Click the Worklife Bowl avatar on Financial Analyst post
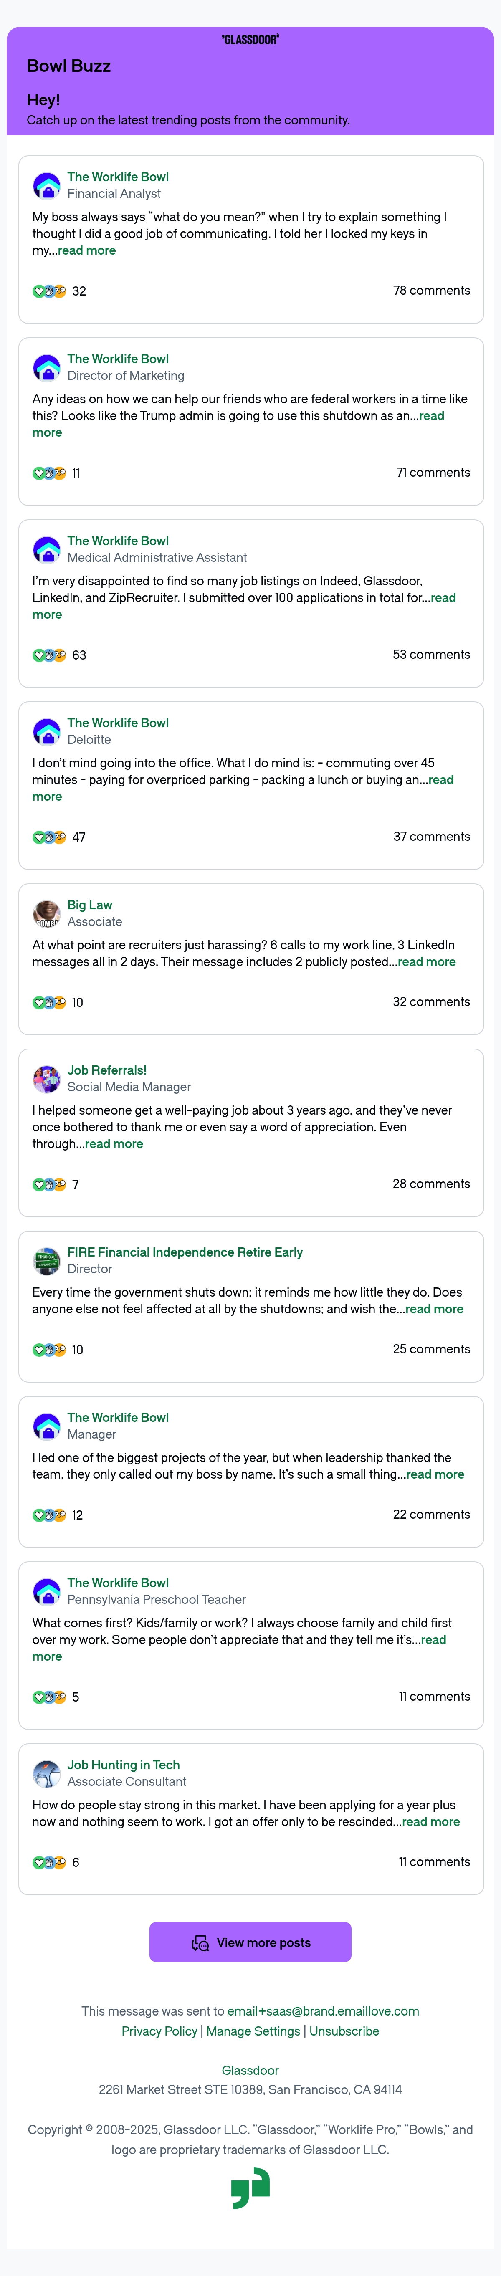The height and width of the screenshot is (2276, 501). [47, 185]
